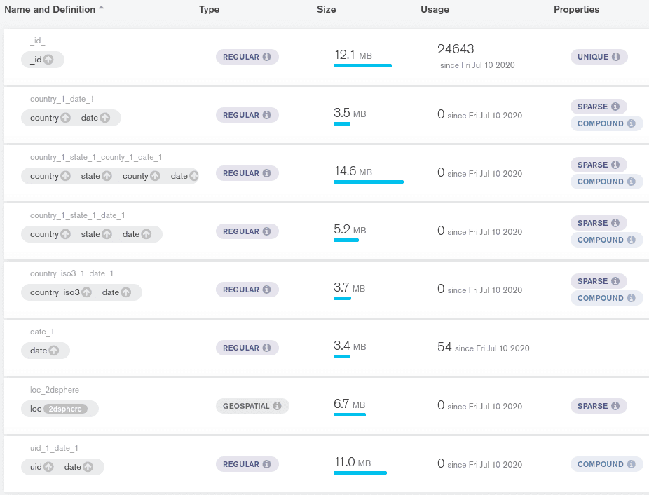Click info icon on country_1_date_1 SPARSE badge

pos(615,107)
